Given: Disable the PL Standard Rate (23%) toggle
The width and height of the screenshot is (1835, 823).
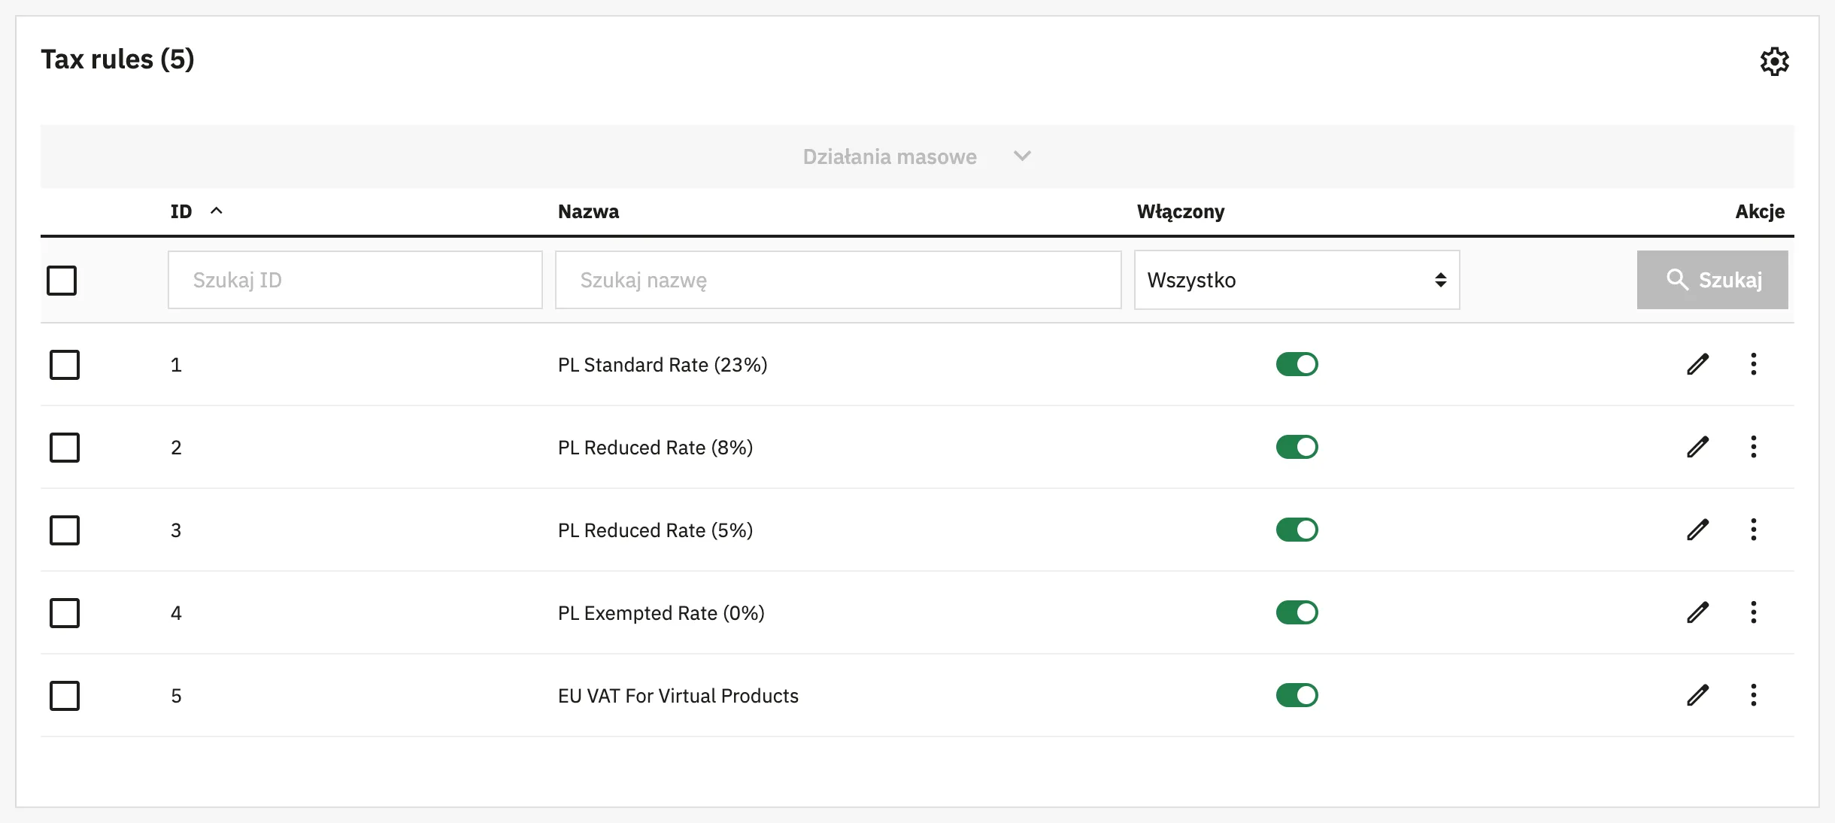Looking at the screenshot, I should (1297, 364).
